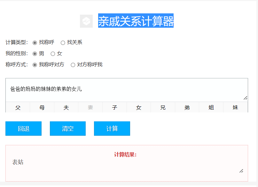258x187 pixels.
Task: Click the 计算 calculate button
Action: pyautogui.click(x=112, y=128)
